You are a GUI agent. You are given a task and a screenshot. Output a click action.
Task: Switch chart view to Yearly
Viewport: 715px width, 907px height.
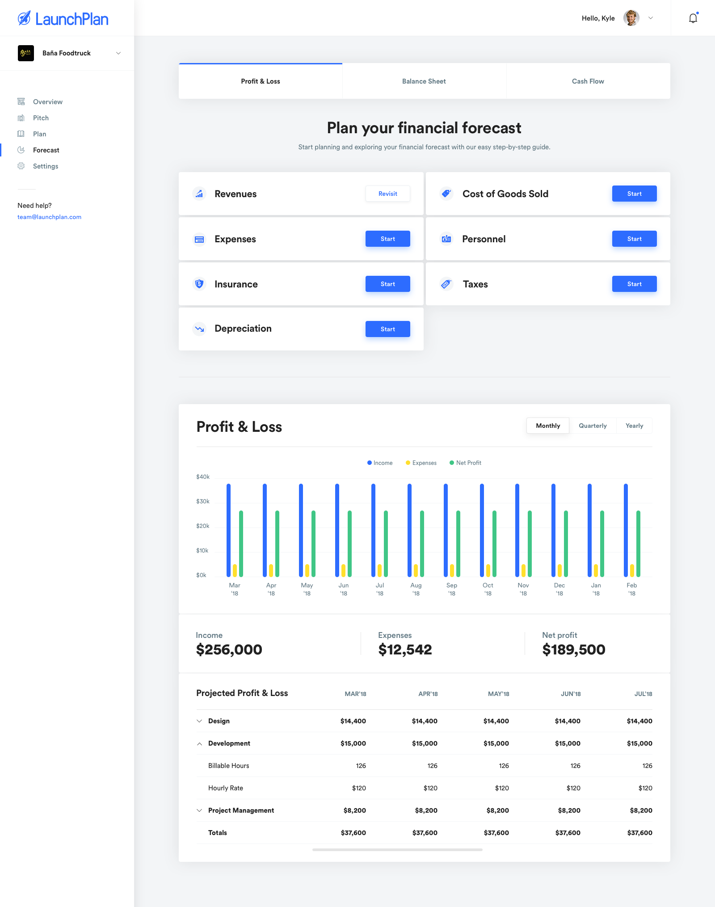tap(634, 426)
